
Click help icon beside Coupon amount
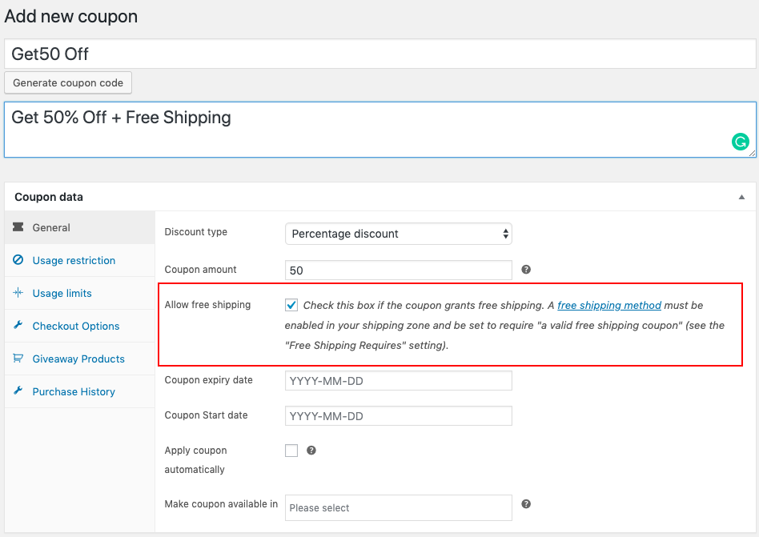click(x=526, y=270)
